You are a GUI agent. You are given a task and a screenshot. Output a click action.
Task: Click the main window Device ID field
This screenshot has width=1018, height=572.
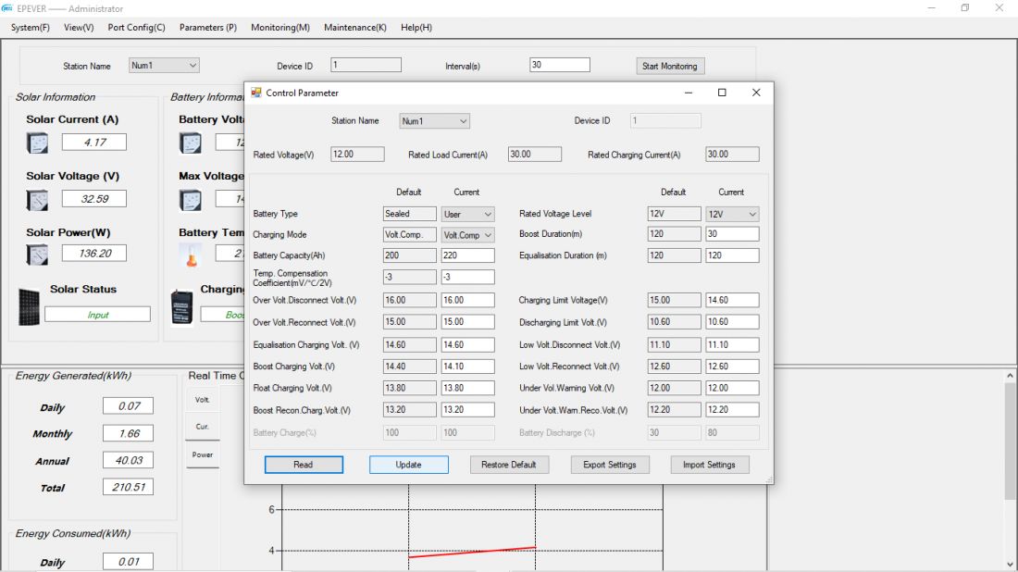pyautogui.click(x=366, y=65)
